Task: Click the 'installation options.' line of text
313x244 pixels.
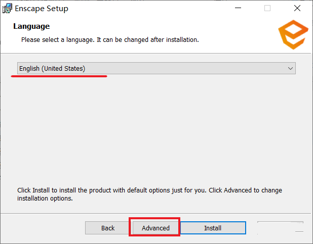Action: click(x=45, y=199)
